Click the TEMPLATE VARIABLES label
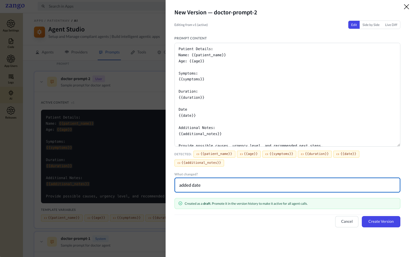 pos(58,210)
